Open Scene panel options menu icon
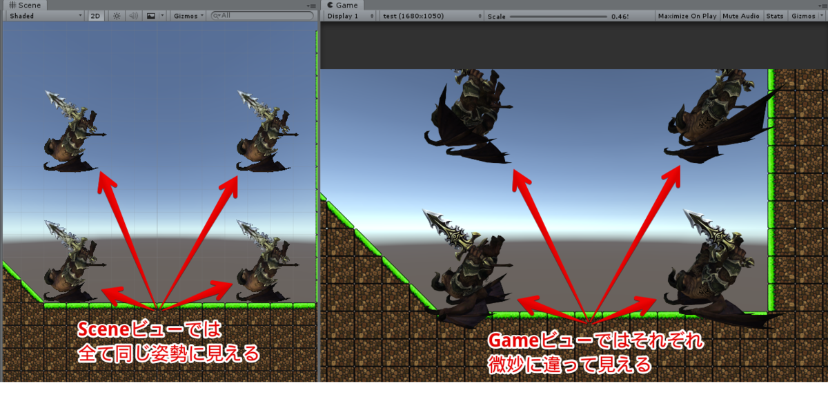Viewport: 828px width, 397px height. pyautogui.click(x=311, y=5)
